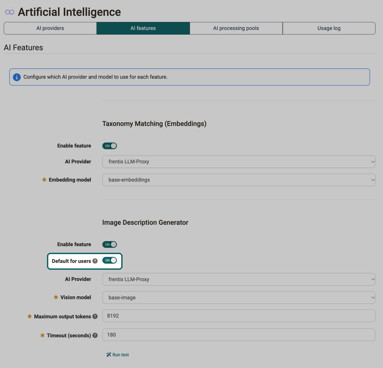Image resolution: width=383 pixels, height=368 pixels.
Task: Switch to the AI providers tab
Action: point(50,28)
